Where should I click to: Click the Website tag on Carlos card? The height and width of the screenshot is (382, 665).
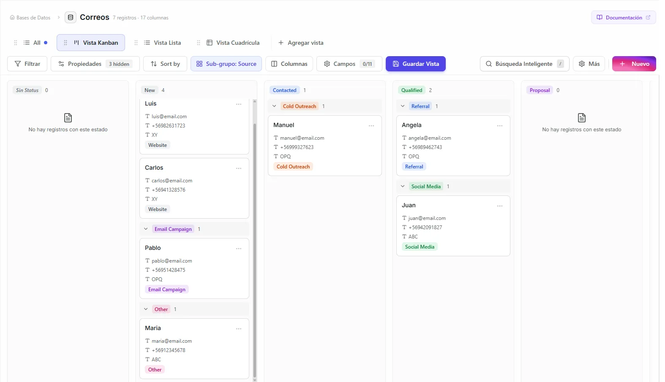coord(158,209)
